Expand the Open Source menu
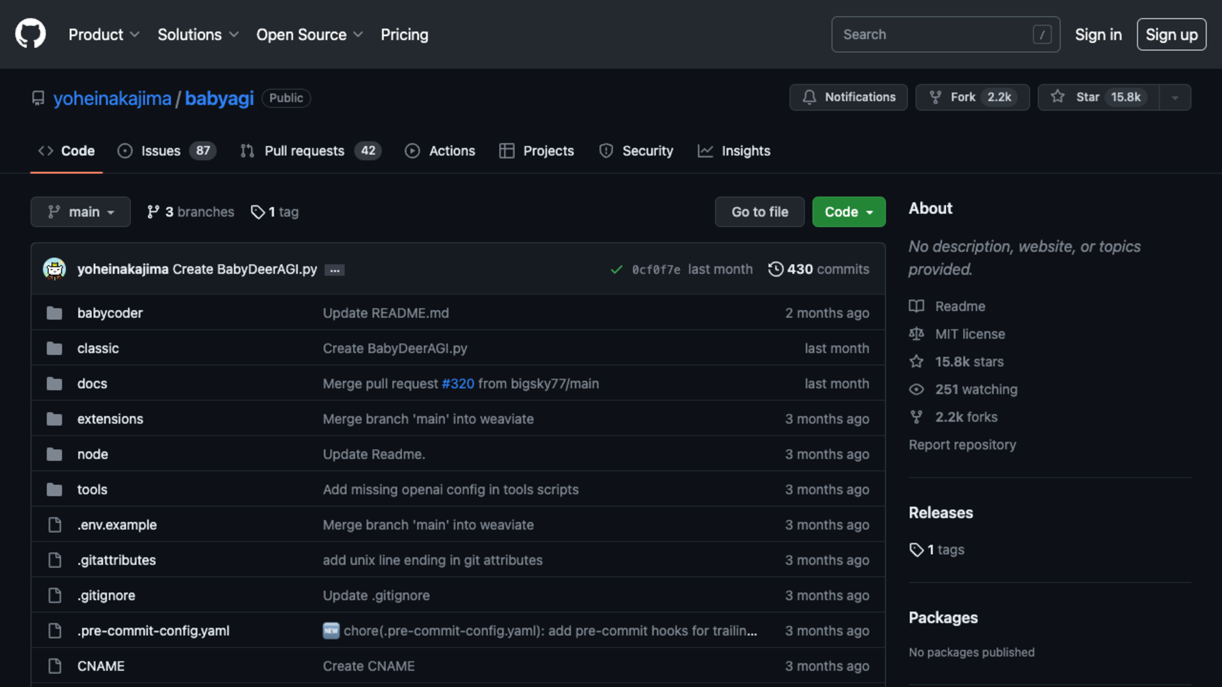 (310, 35)
